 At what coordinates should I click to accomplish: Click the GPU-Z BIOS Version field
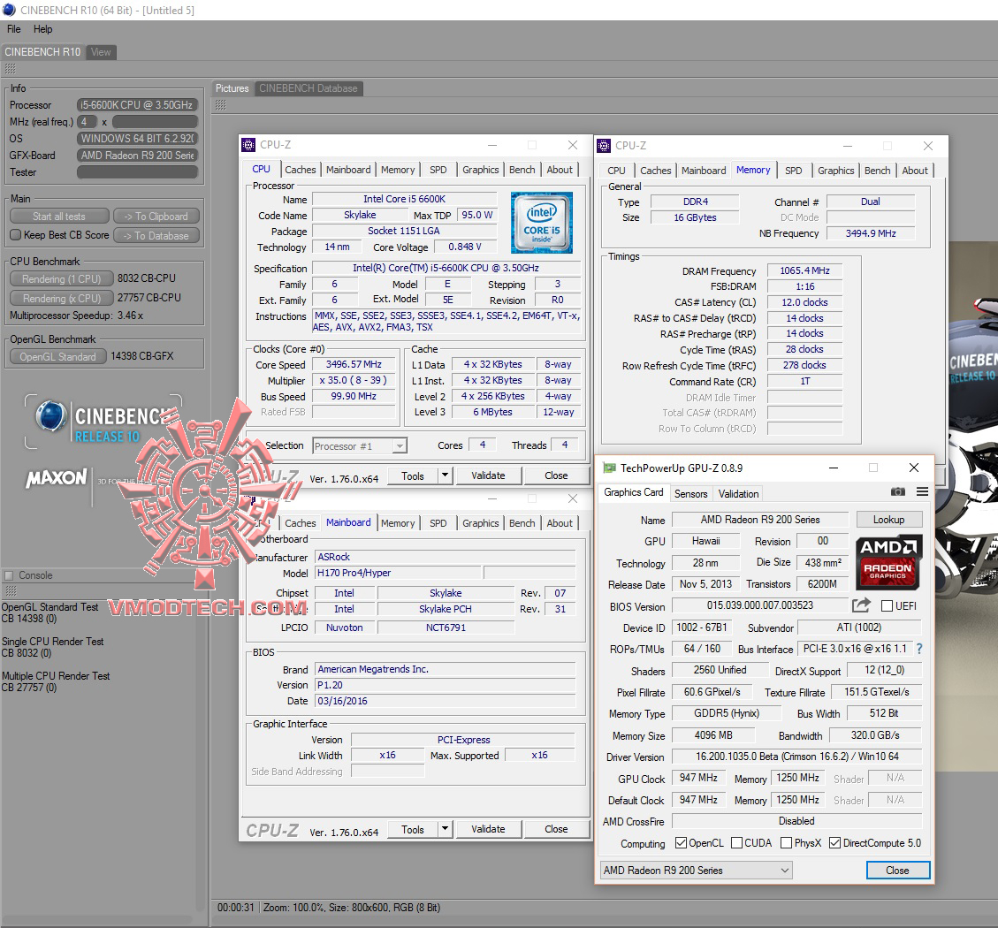pos(760,605)
